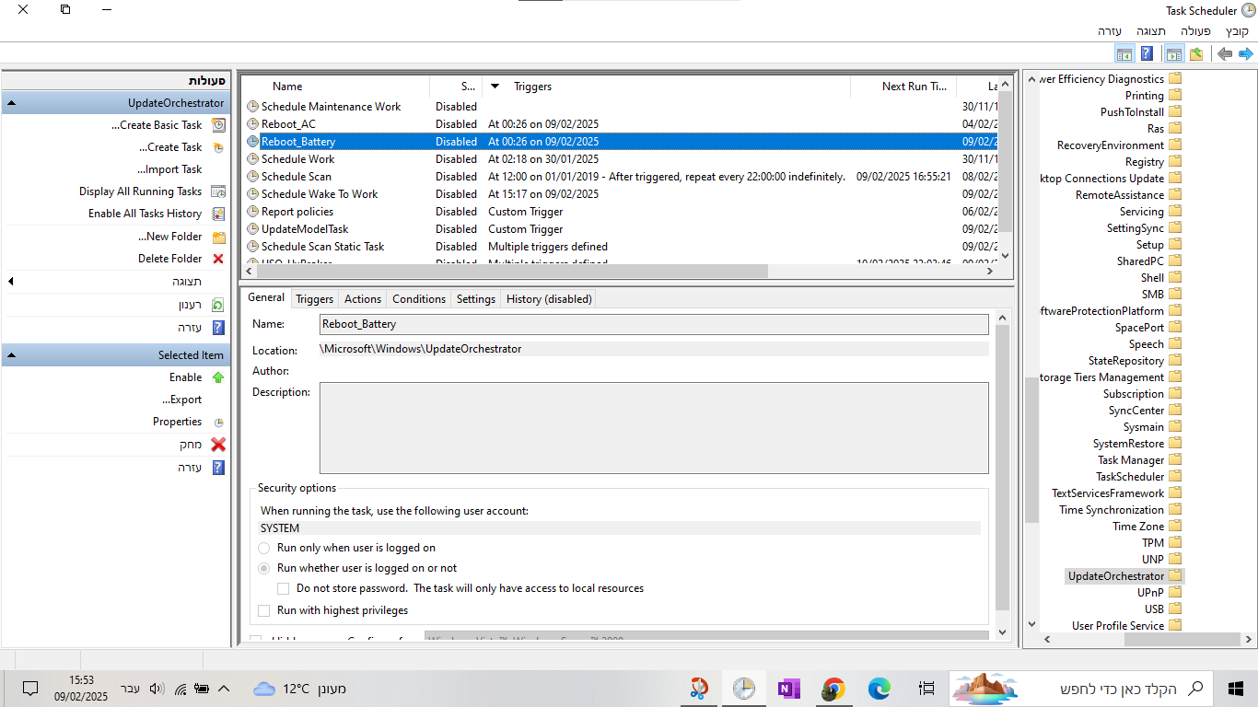The image size is (1258, 707).
Task: Click the taskbar search box
Action: pyautogui.click(x=1080, y=689)
